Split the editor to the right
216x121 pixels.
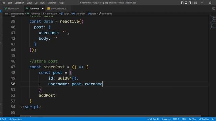point(214,8)
